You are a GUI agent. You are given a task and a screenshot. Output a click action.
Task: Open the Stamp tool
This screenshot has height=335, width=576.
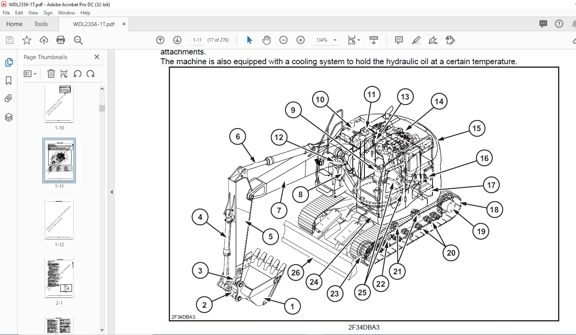(450, 40)
